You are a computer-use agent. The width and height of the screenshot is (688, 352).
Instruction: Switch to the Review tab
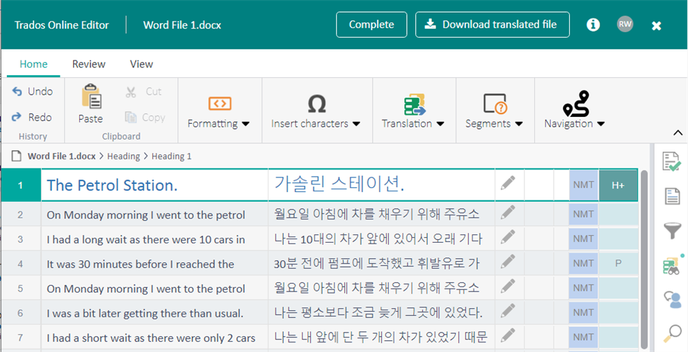pos(88,64)
